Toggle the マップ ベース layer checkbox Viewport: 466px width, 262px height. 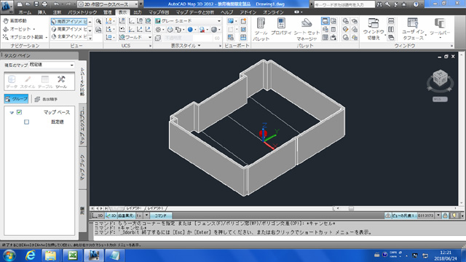(20, 112)
